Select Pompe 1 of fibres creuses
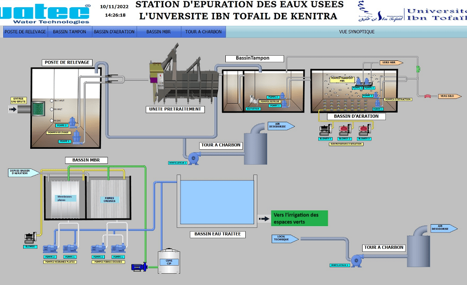The image size is (467, 285). [x=118, y=248]
